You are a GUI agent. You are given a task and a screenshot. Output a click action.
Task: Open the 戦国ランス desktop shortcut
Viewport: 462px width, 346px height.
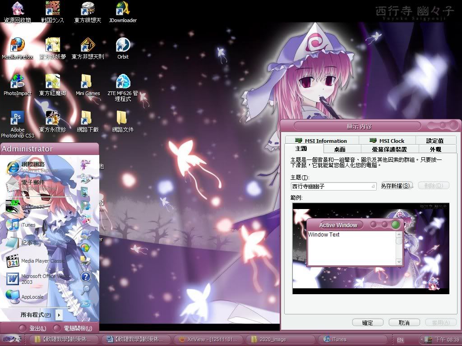(x=52, y=12)
